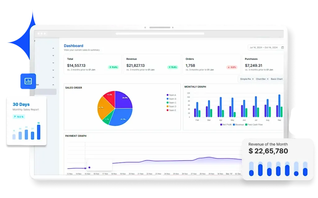Dismiss the Chart Bar chip
This screenshot has height=198, width=318.
point(268,79)
